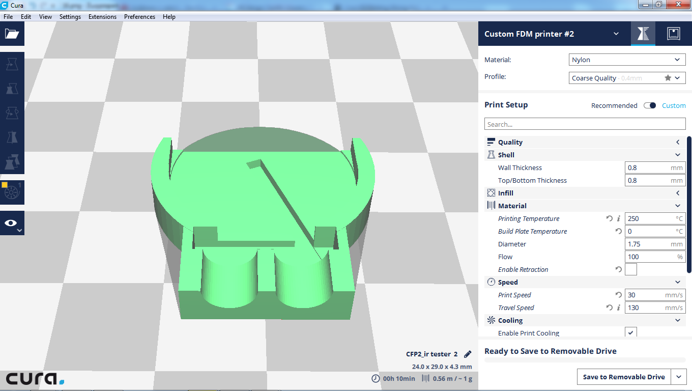Image resolution: width=692 pixels, height=391 pixels.
Task: Click the Flow percentage field
Action: coord(655,257)
